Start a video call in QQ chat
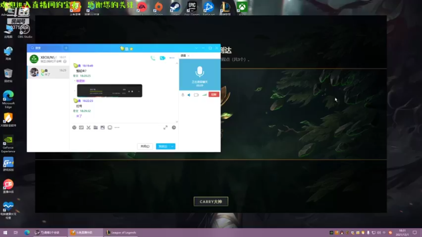Screen dimensions: 422x237 [x=162, y=58]
